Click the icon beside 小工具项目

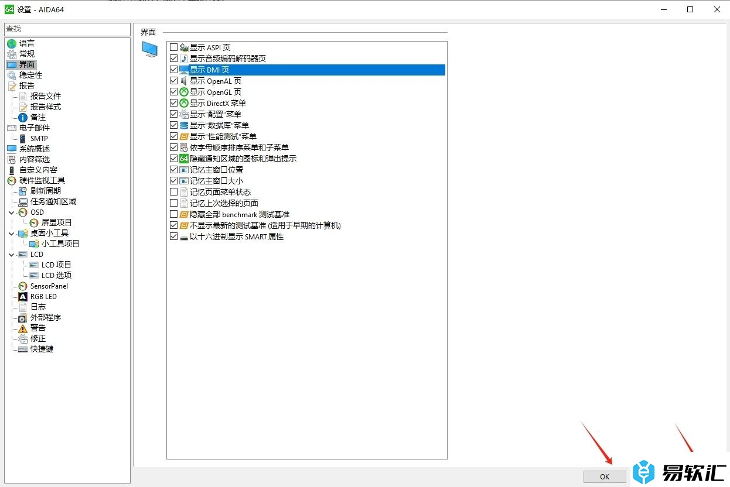(34, 243)
